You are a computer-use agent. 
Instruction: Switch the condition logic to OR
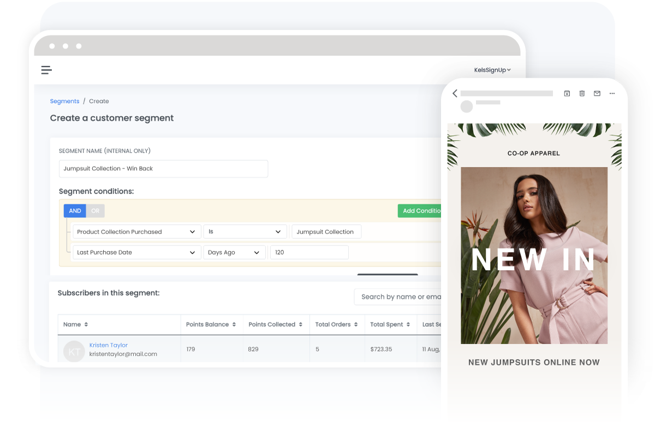(96, 211)
